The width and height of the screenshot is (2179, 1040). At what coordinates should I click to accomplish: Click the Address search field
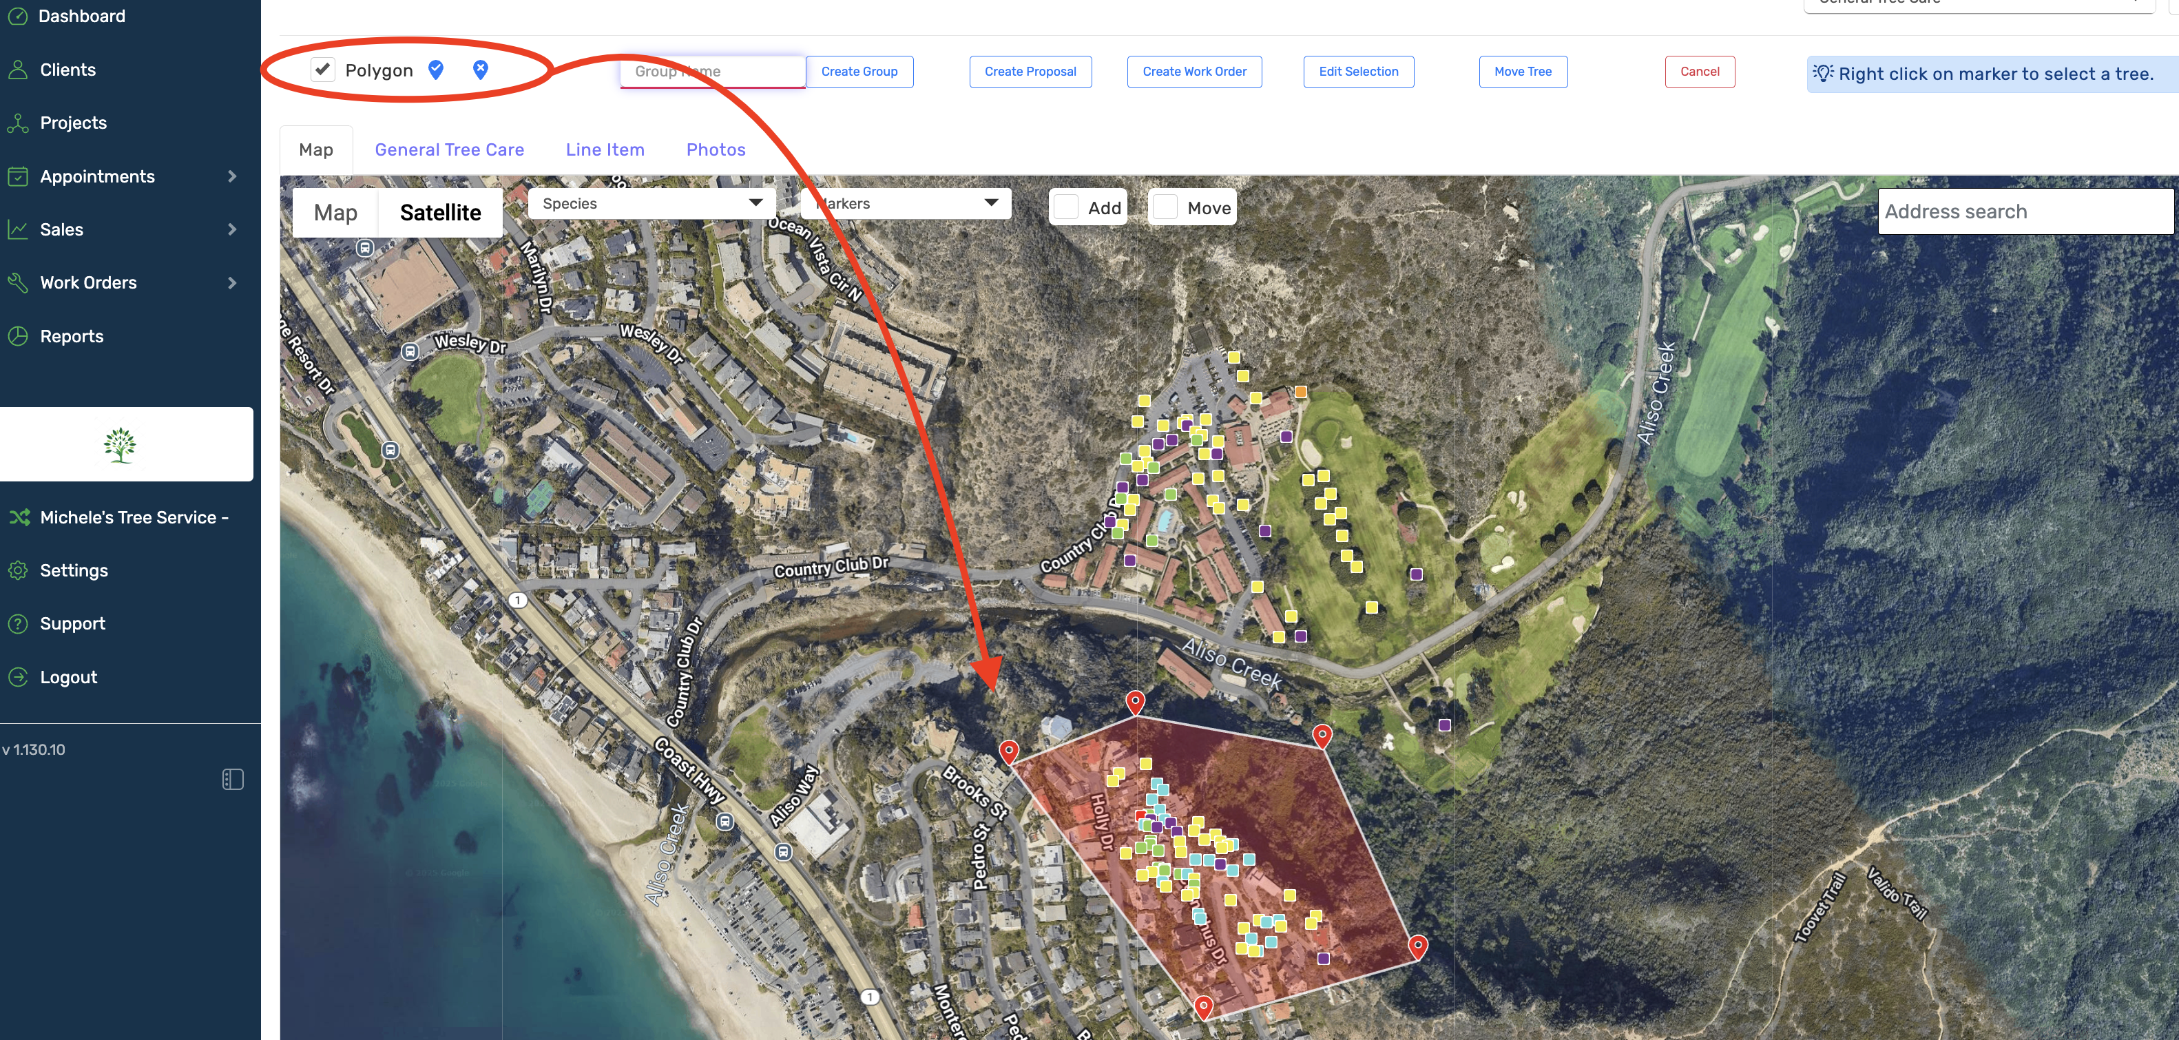tap(2025, 211)
